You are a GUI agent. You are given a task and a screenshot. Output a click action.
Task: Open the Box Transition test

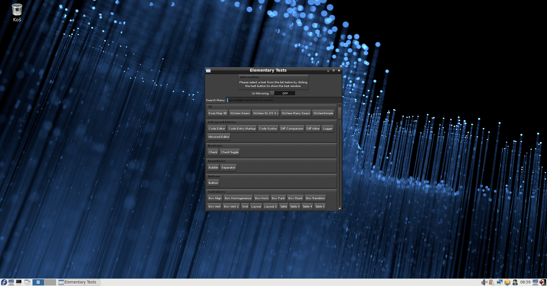pos(315,198)
